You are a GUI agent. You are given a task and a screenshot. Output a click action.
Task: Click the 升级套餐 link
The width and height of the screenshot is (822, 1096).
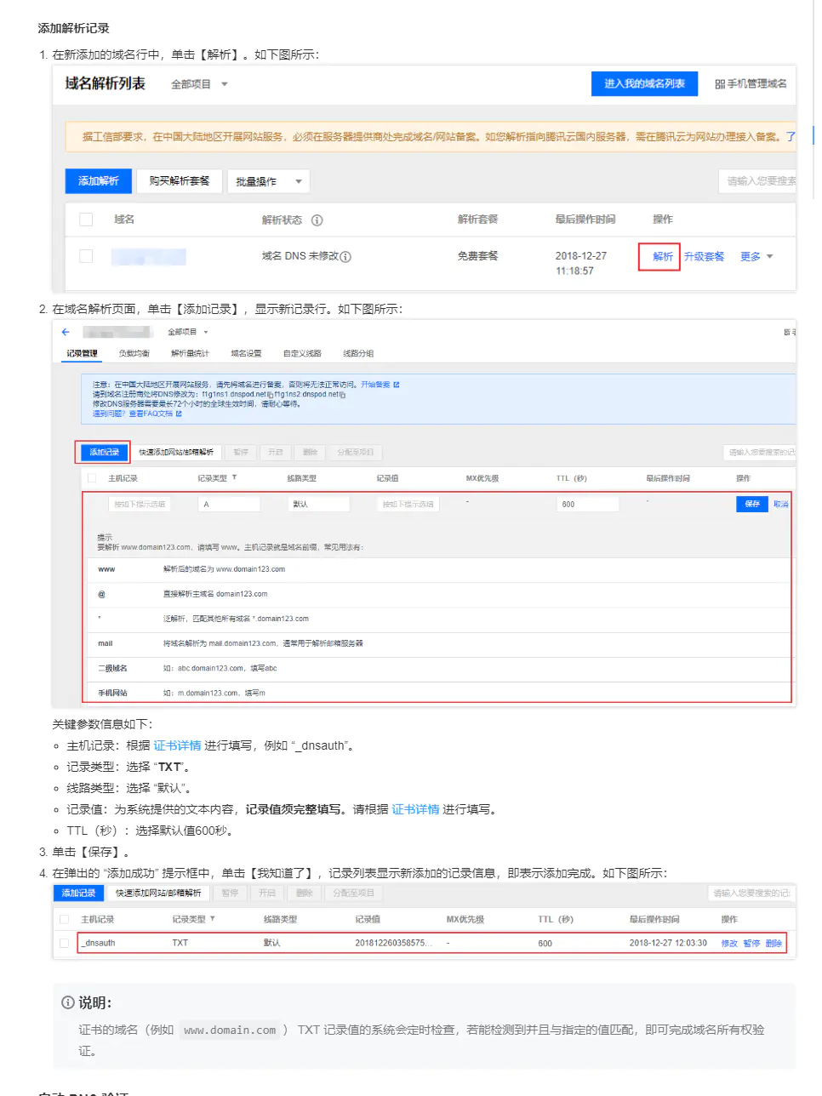click(704, 256)
